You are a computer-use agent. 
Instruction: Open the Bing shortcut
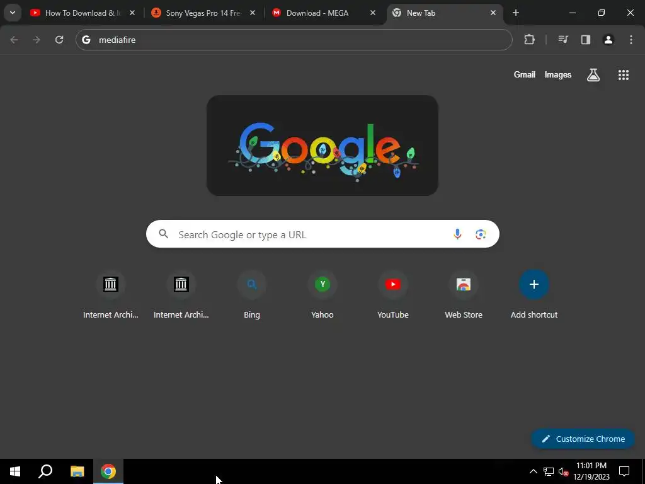click(x=252, y=294)
